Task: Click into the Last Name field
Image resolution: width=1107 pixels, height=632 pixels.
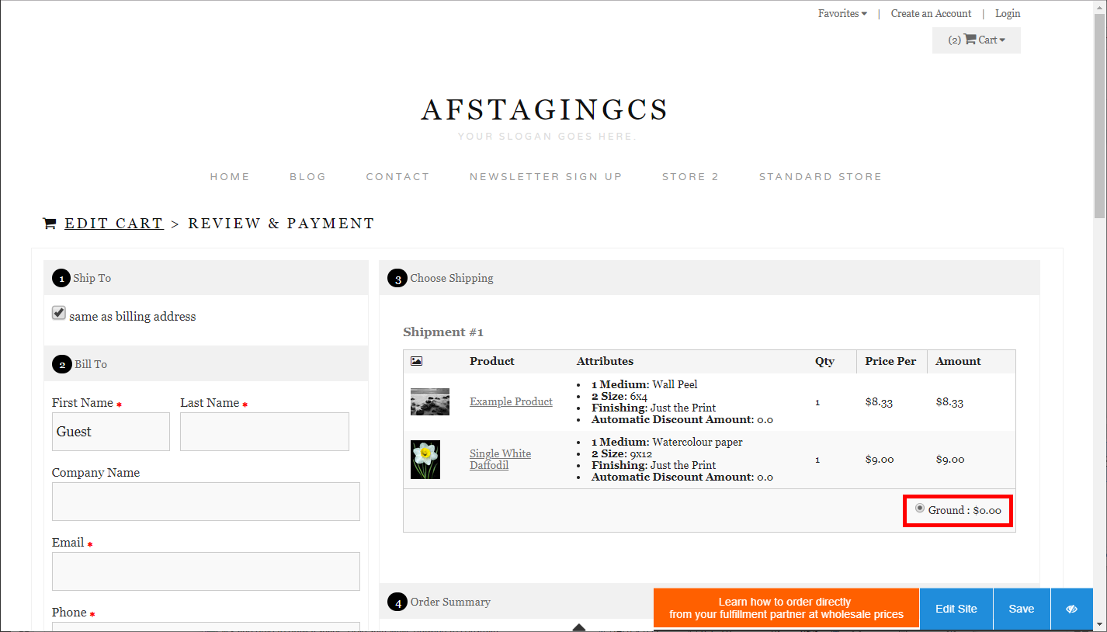Action: pos(264,432)
